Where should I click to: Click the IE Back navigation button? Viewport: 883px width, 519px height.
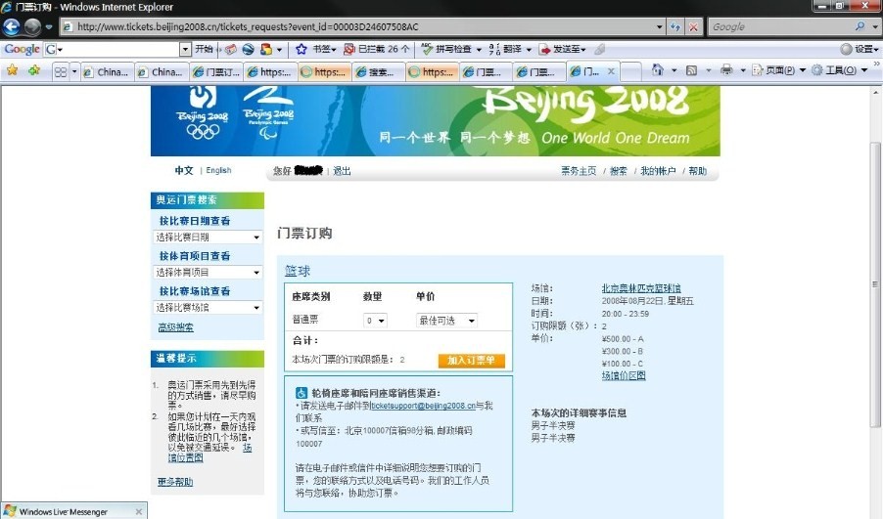13,27
